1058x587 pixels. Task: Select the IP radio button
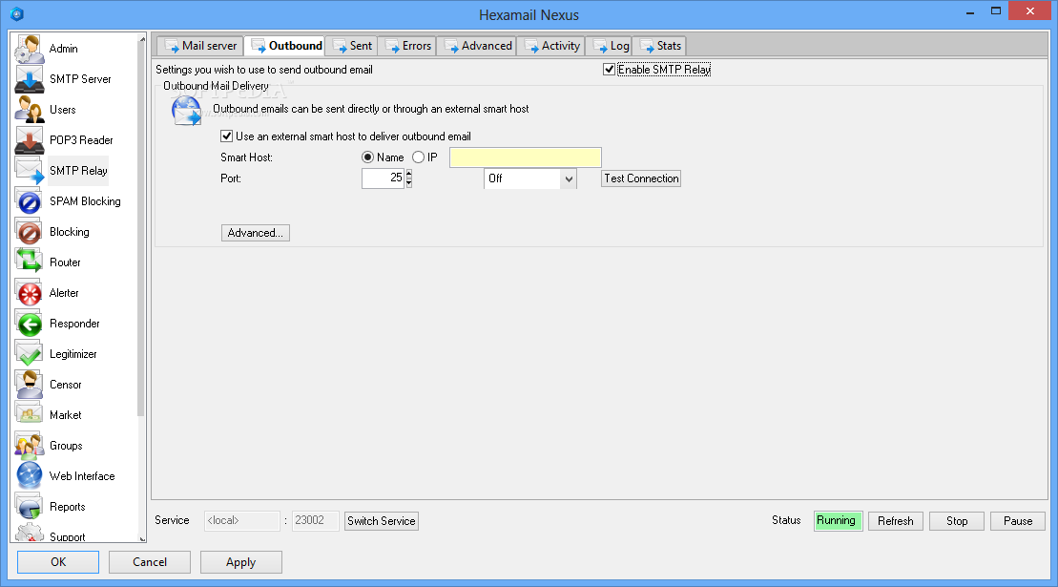tap(419, 157)
